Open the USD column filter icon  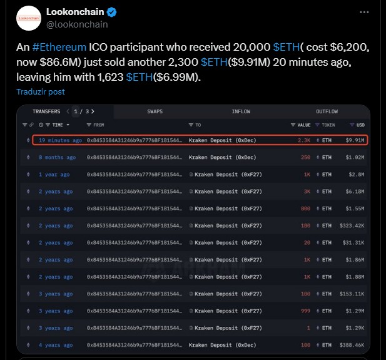click(352, 125)
